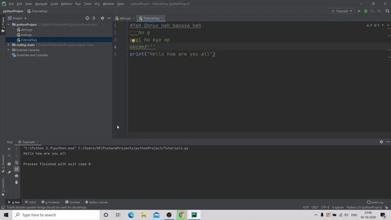Click the Locate file target icon in Project panel
The width and height of the screenshot is (391, 220).
87,18
